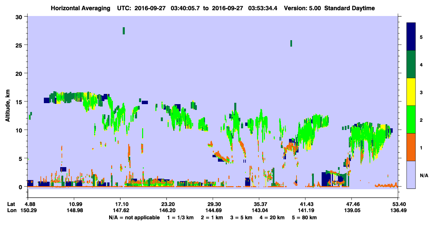The width and height of the screenshot is (442, 227).
Task: Click the isolated green feature near 27 km
Action: 124,31
